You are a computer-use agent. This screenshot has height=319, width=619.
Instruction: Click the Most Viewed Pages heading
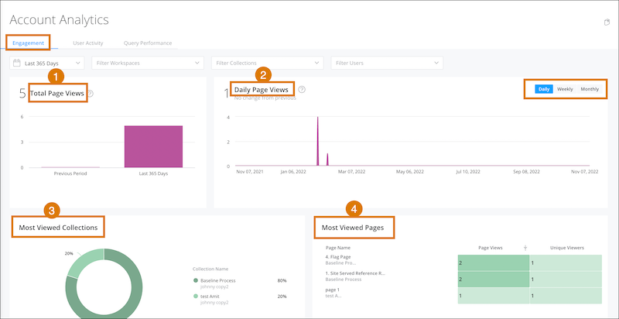coord(353,228)
